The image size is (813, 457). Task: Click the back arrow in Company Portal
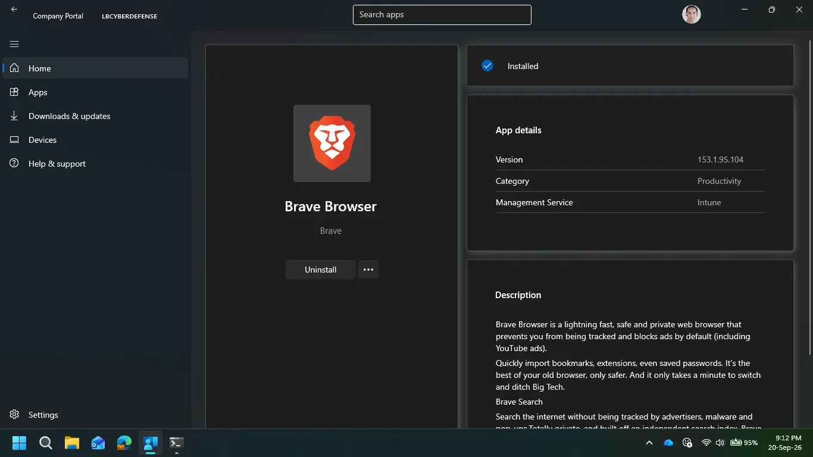point(14,10)
